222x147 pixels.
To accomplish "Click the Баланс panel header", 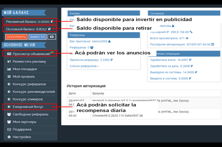I will (x=104, y=13).
